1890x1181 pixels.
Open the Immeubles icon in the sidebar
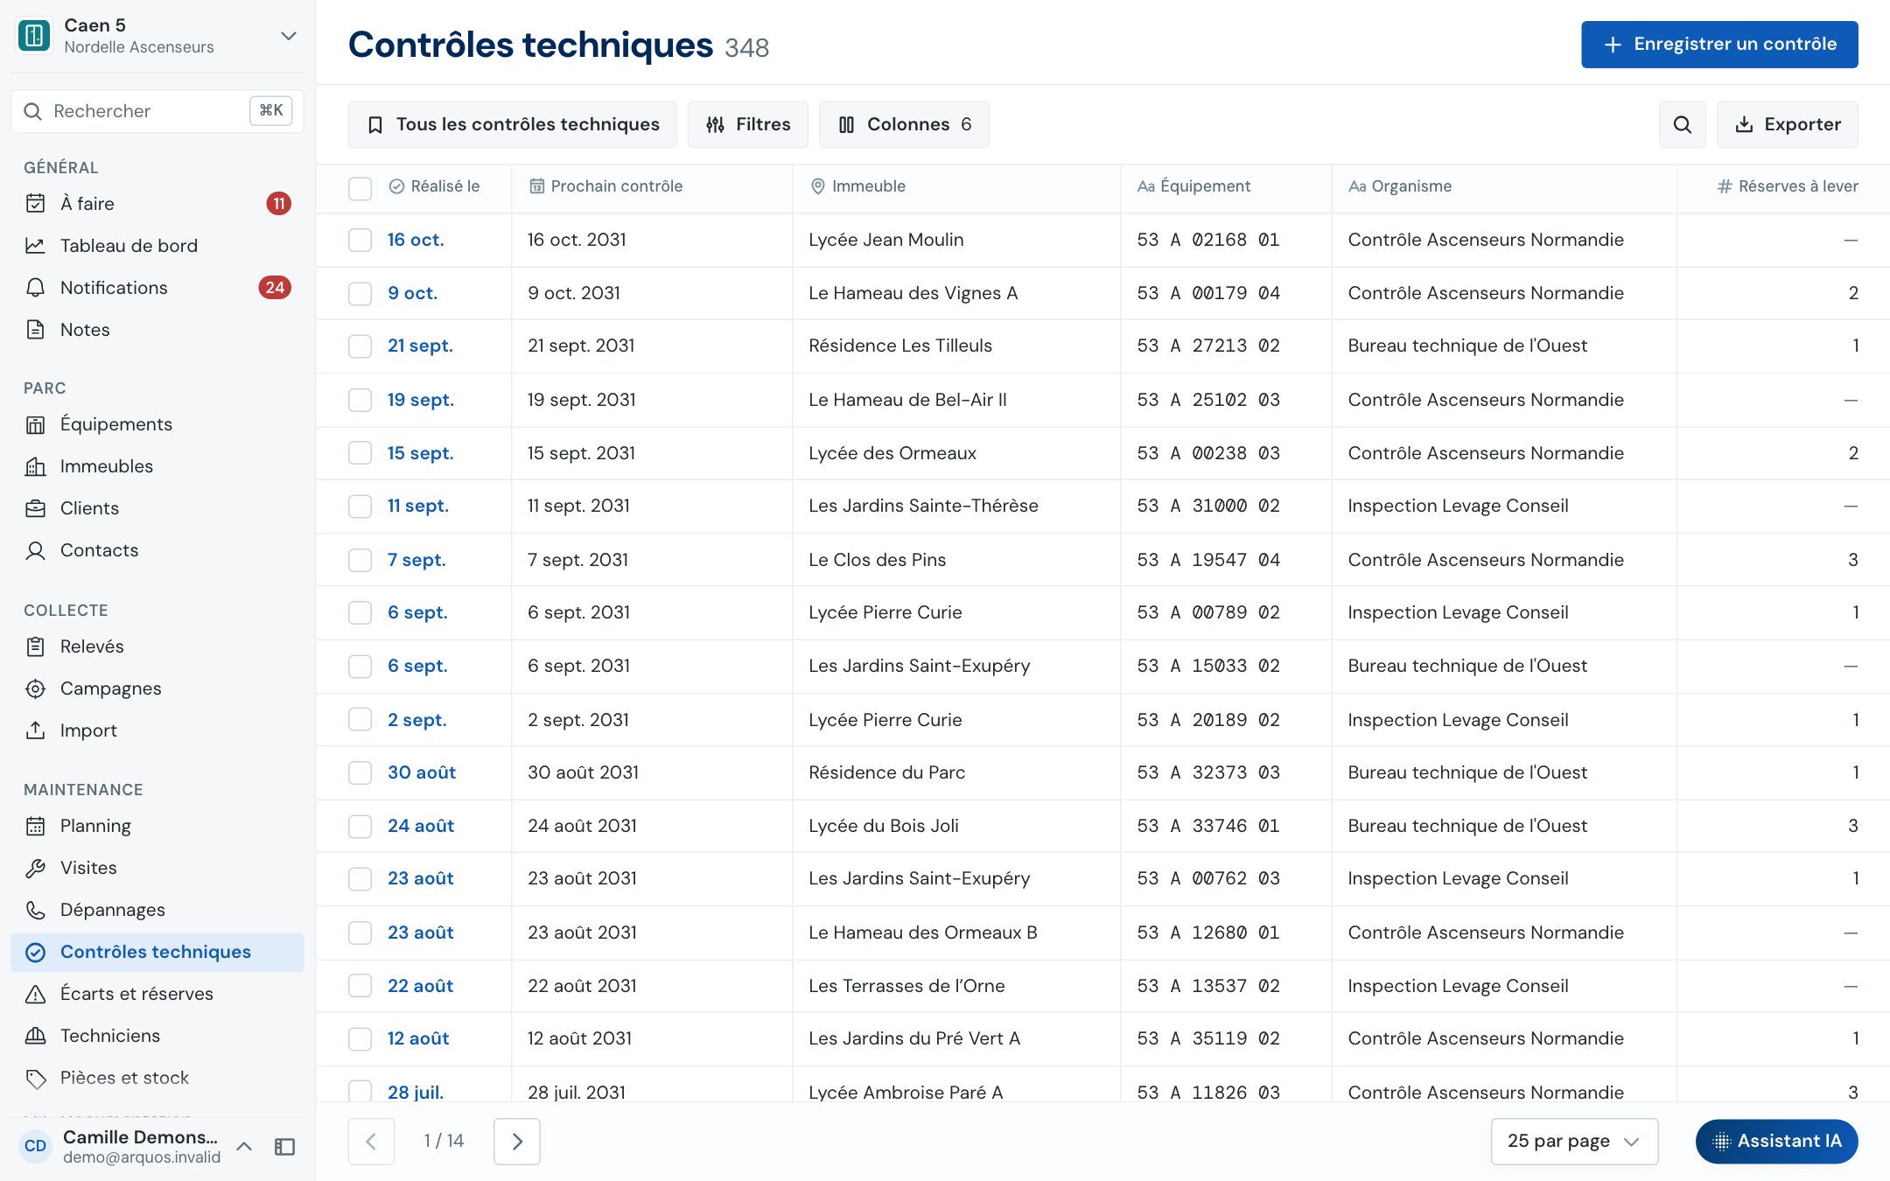click(x=35, y=466)
